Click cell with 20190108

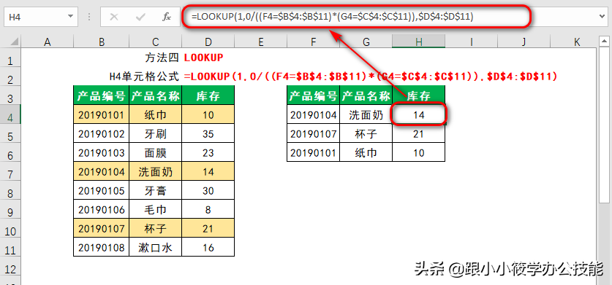click(102, 247)
